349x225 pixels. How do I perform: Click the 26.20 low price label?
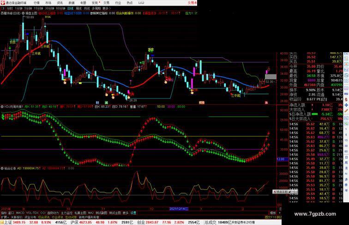pyautogui.click(x=133, y=100)
